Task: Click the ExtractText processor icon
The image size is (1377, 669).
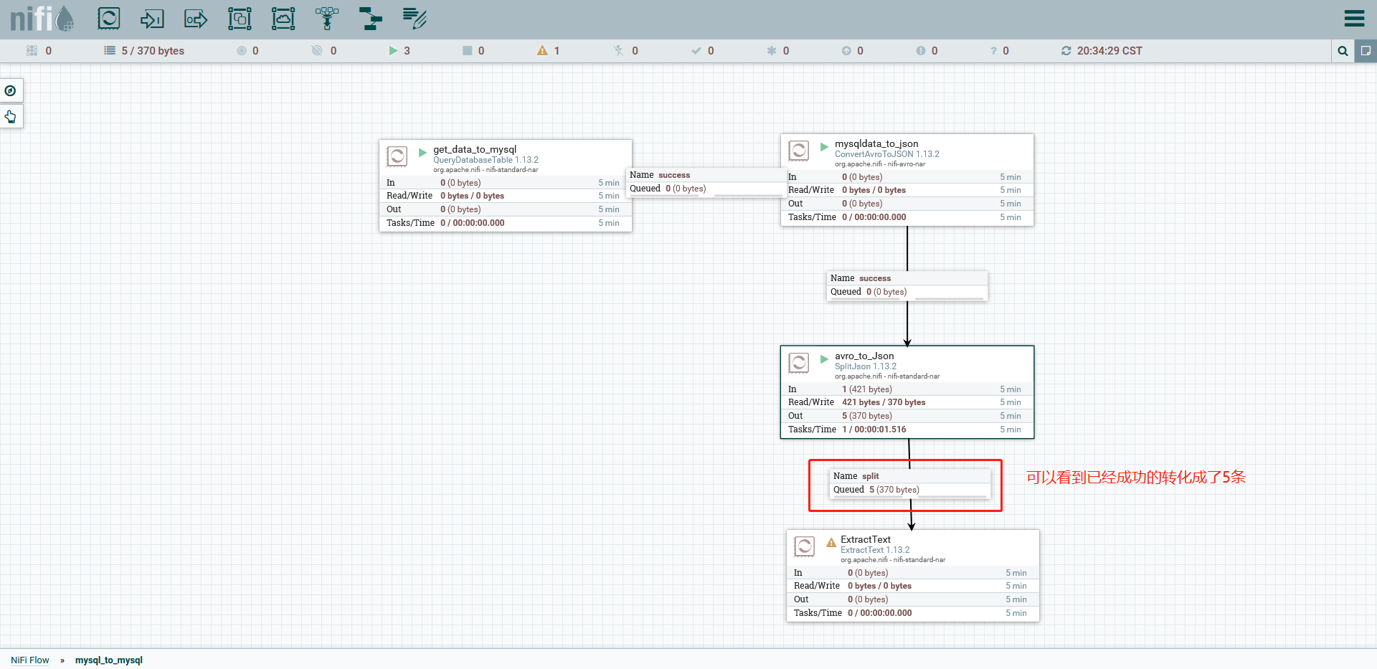Action: (805, 546)
